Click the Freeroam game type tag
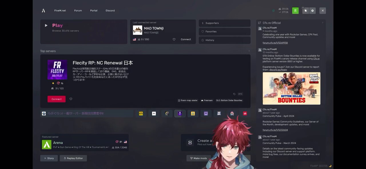Image resolution: width=366 pixels, height=169 pixels. (x=207, y=100)
